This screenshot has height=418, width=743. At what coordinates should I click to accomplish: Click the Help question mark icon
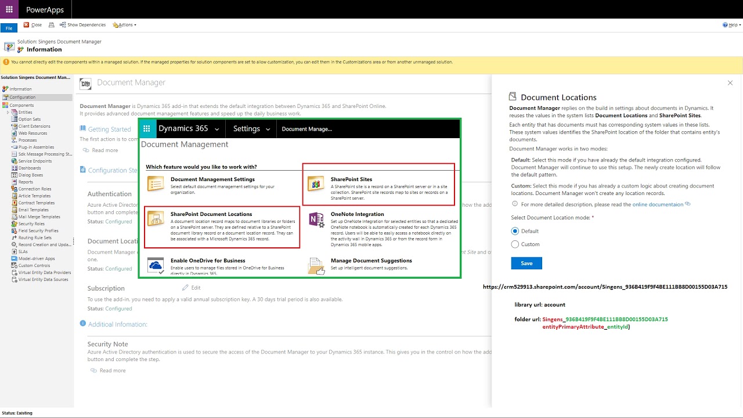tap(725, 25)
